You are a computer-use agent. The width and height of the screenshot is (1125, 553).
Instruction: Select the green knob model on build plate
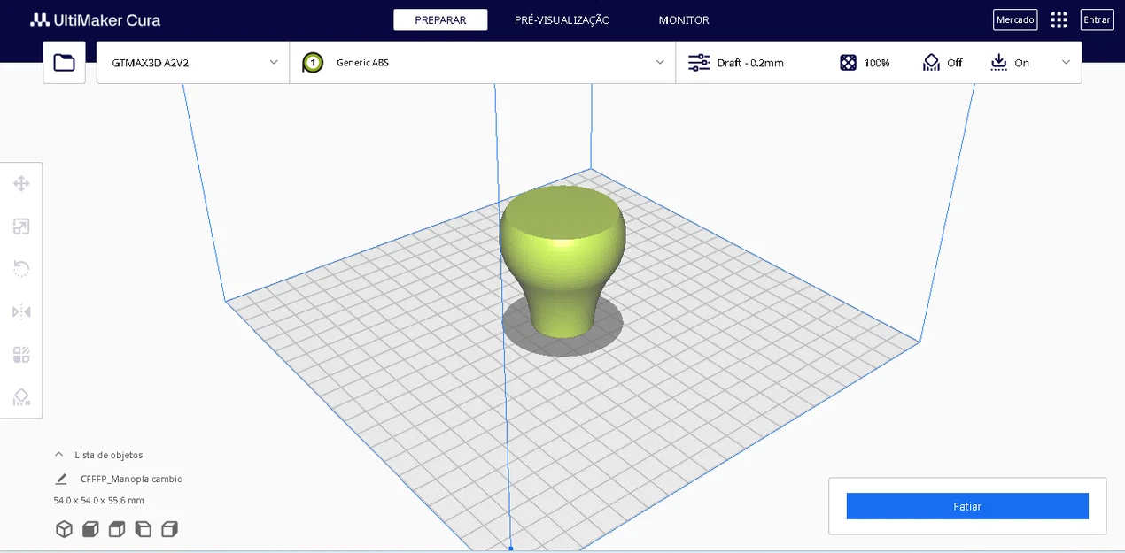562,260
